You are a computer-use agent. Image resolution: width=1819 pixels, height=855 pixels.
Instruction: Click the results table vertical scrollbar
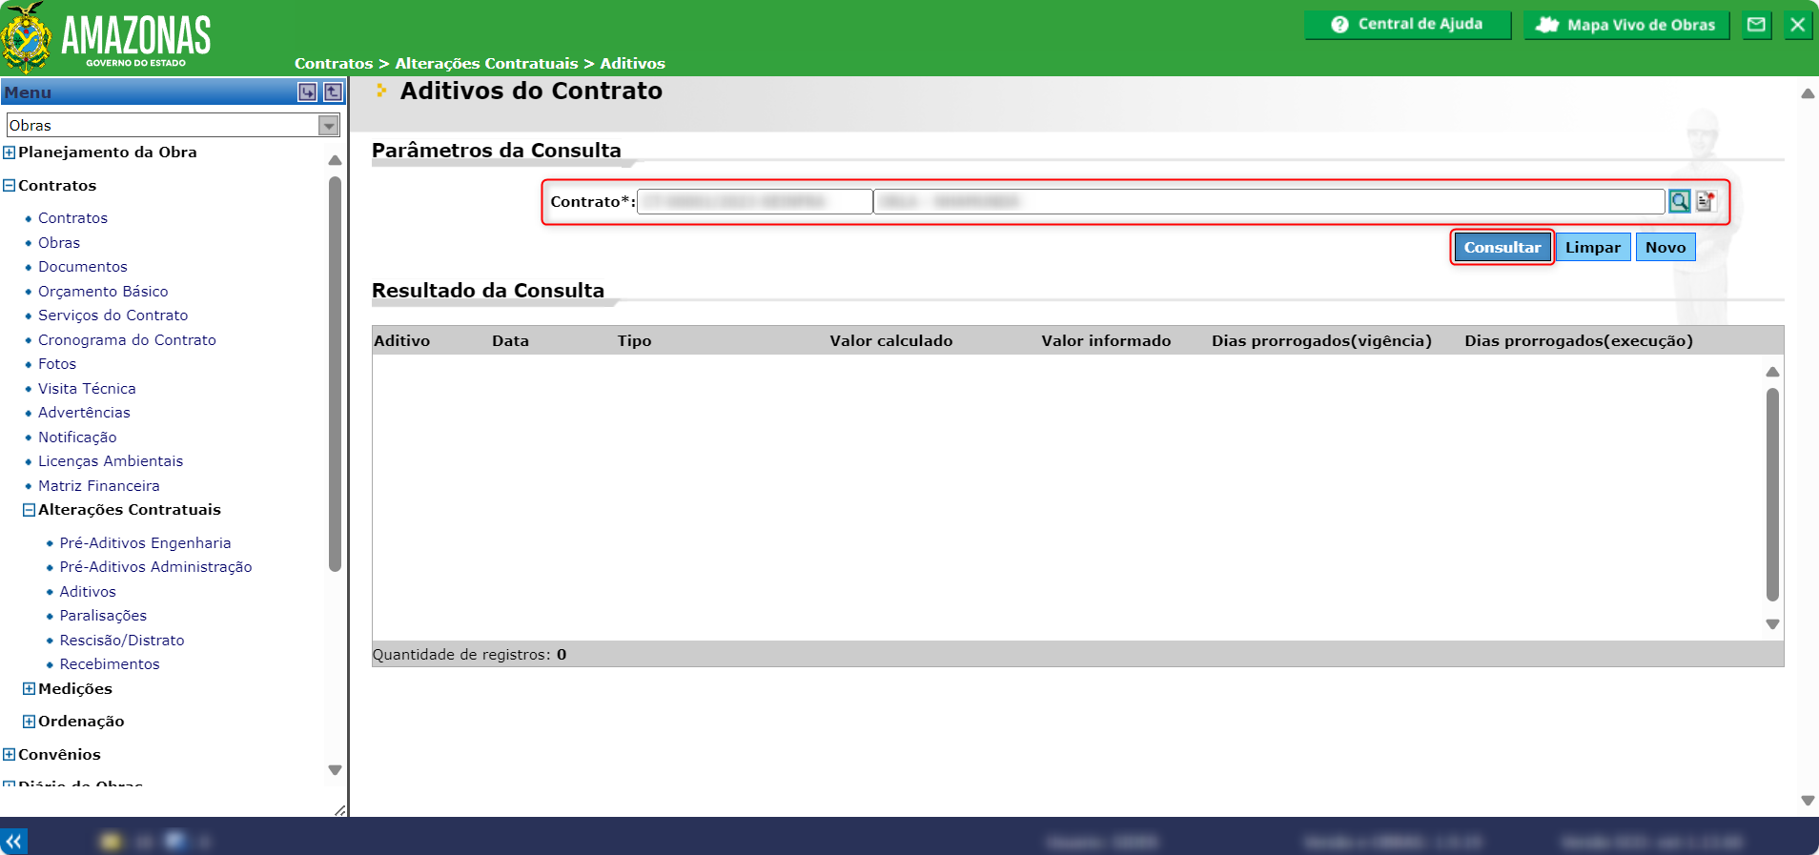1772,495
